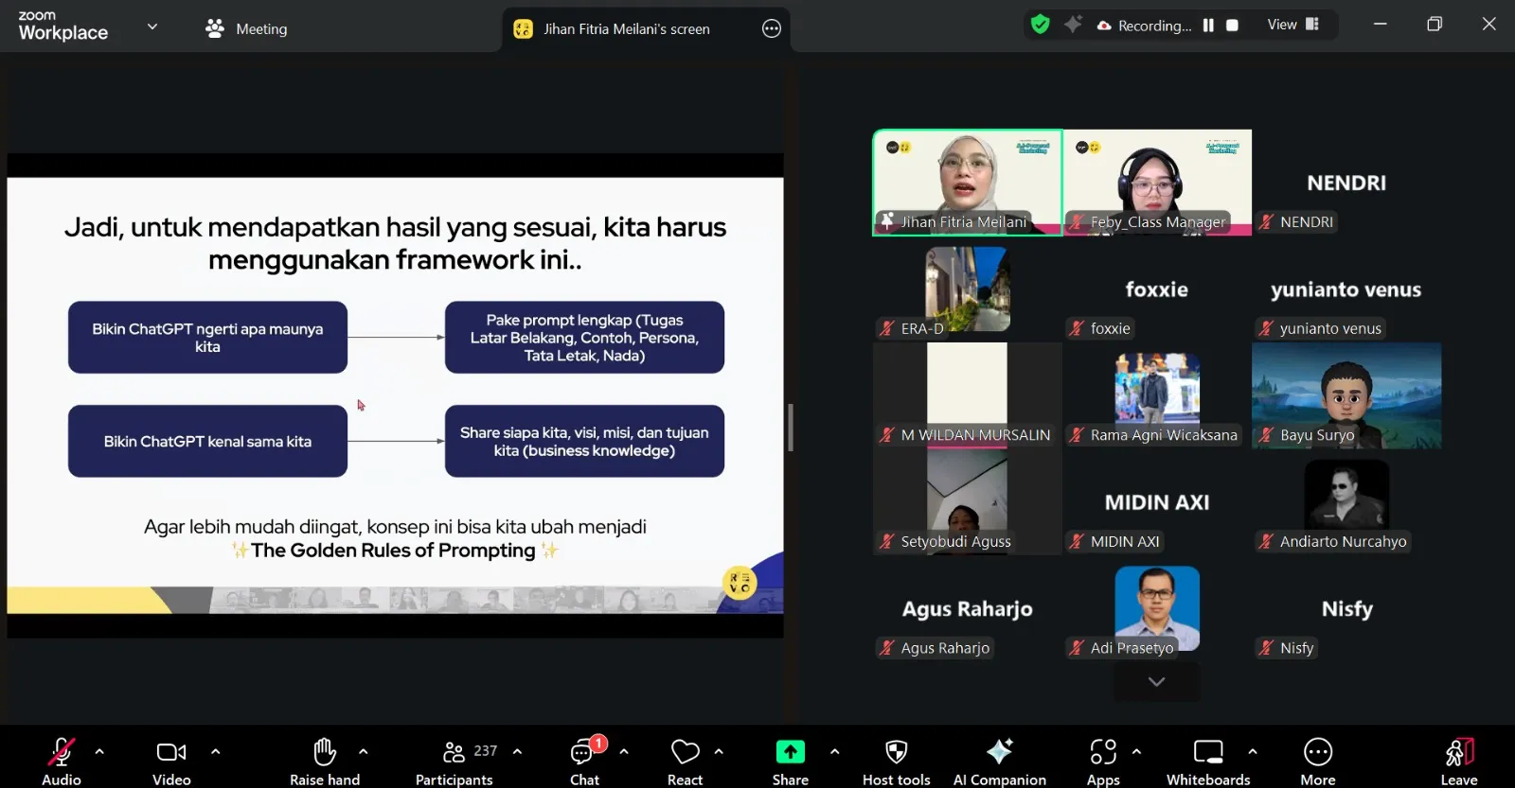Select Bayu Suryo participant tile

pyautogui.click(x=1346, y=395)
